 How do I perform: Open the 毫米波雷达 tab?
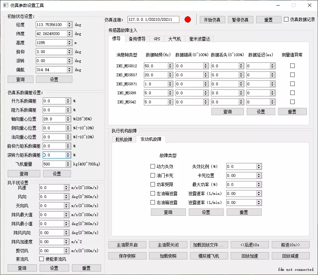(199, 39)
